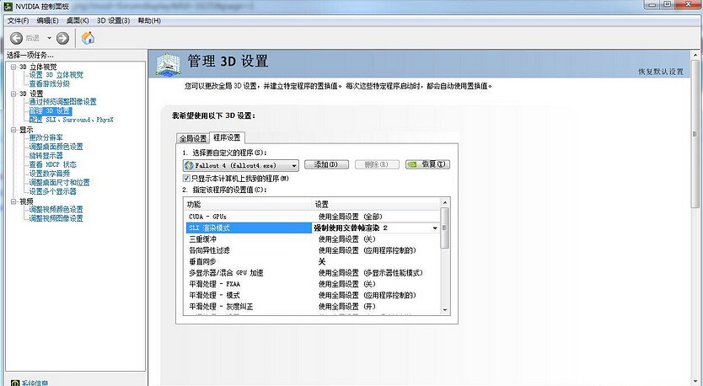
Task: Switch to the 全局设置 tab
Action: click(x=193, y=138)
